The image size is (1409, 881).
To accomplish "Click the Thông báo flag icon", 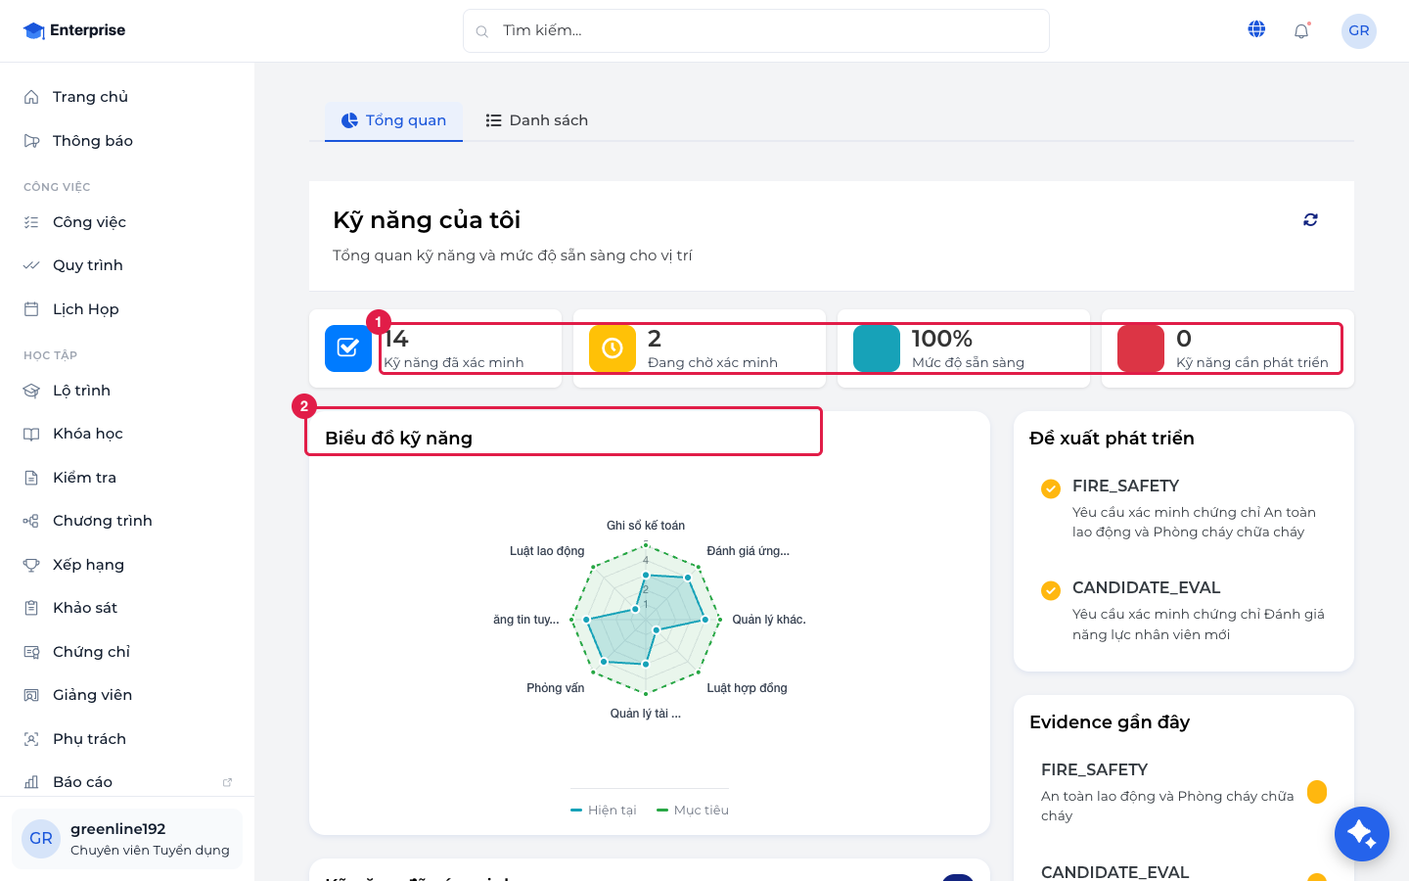I will [x=31, y=141].
